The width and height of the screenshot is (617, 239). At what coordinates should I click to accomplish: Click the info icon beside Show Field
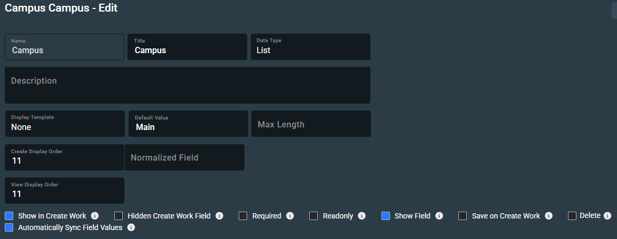(439, 216)
